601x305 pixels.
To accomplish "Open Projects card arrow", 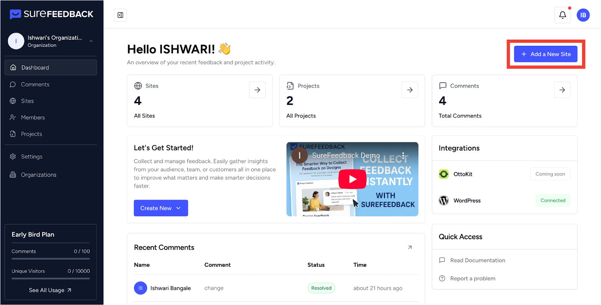I will click(410, 90).
